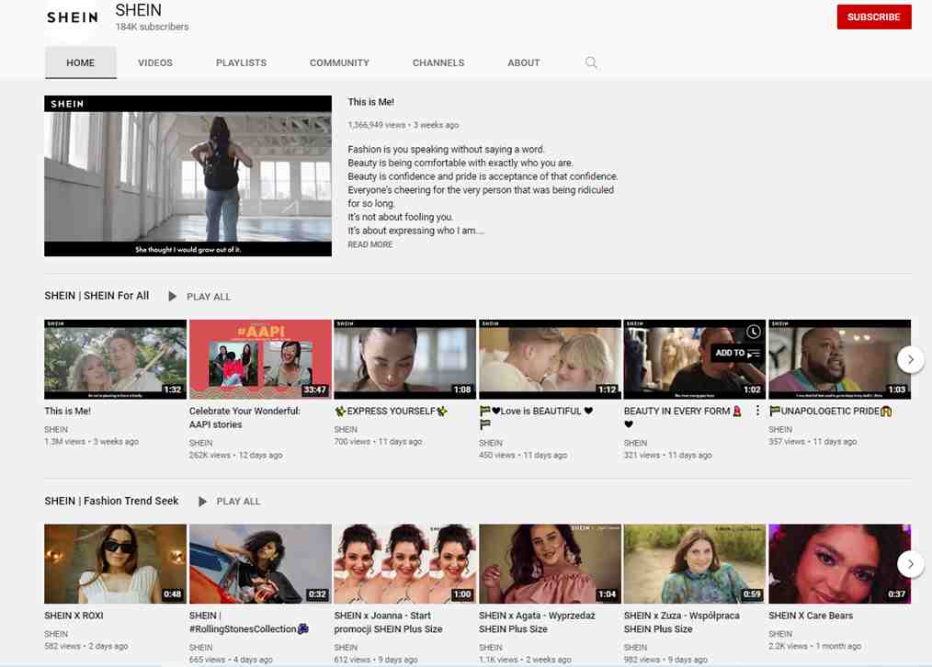Click the SHEIN x Zuza 0:59 thumbnail

[694, 564]
